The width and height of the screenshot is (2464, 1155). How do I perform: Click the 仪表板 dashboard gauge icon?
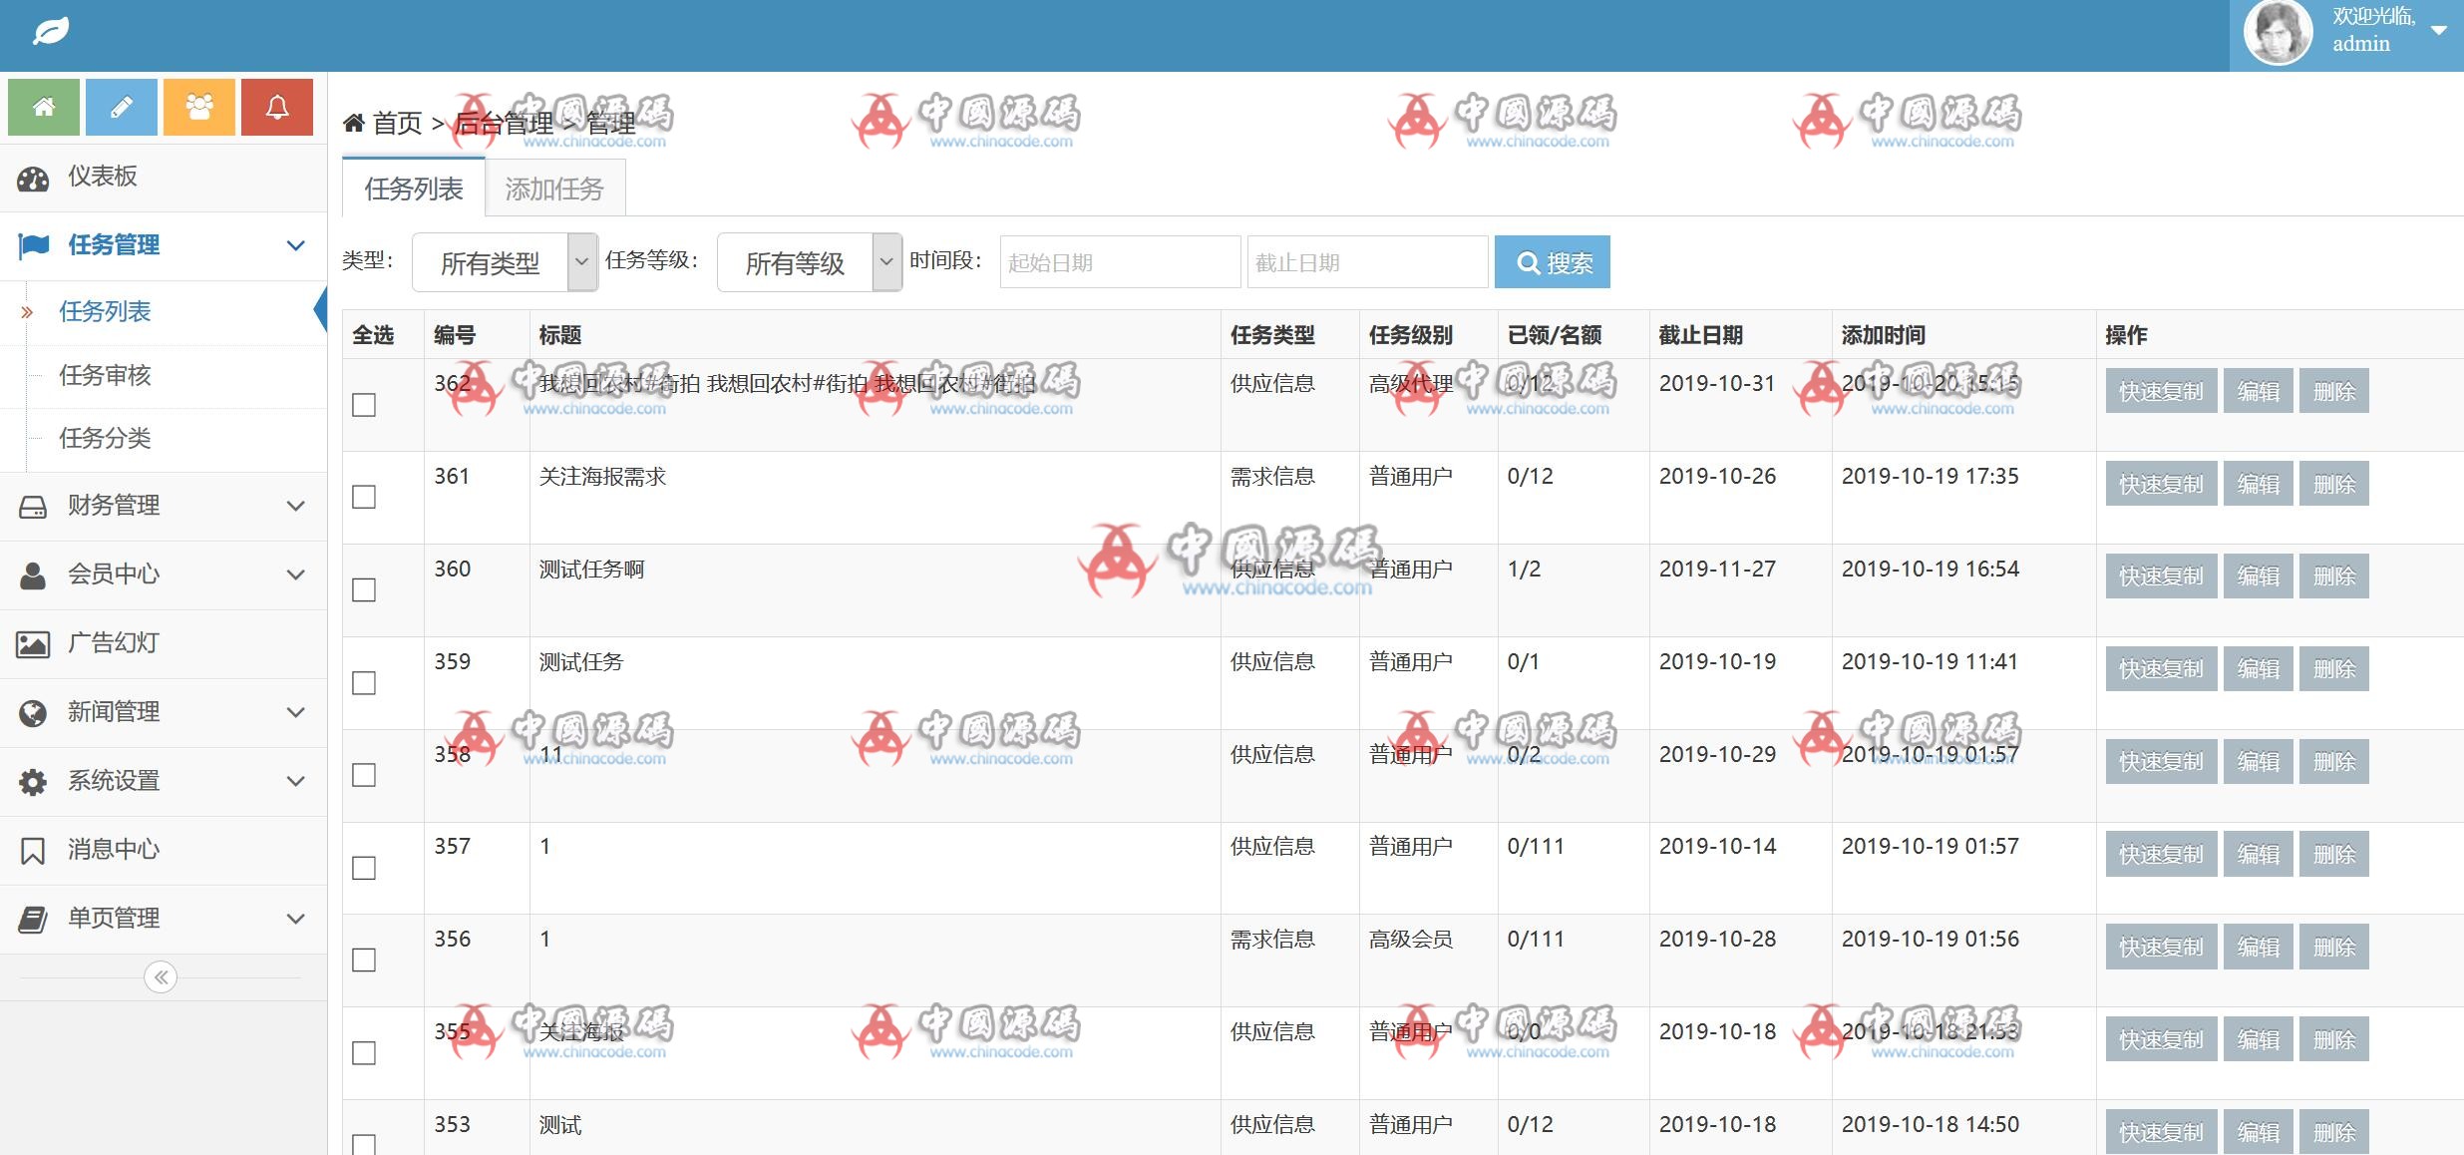[x=33, y=177]
